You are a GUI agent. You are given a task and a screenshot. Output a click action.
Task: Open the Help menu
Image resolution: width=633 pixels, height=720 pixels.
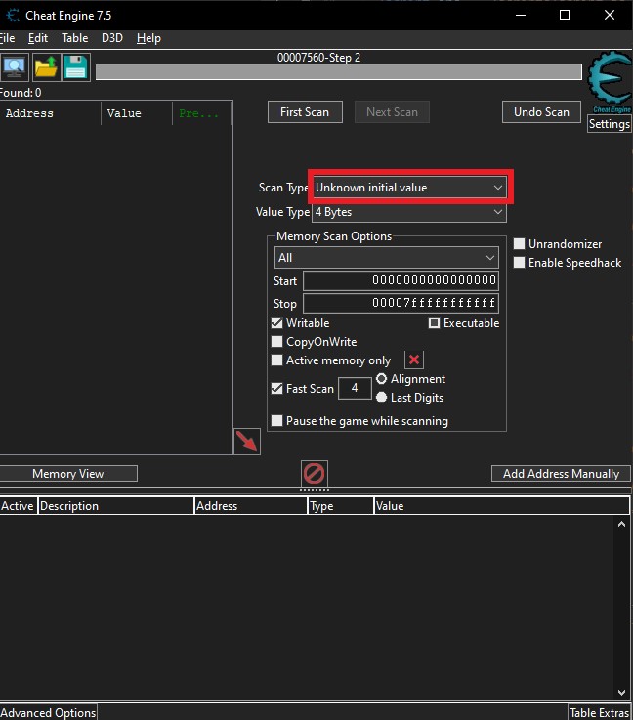tap(148, 38)
